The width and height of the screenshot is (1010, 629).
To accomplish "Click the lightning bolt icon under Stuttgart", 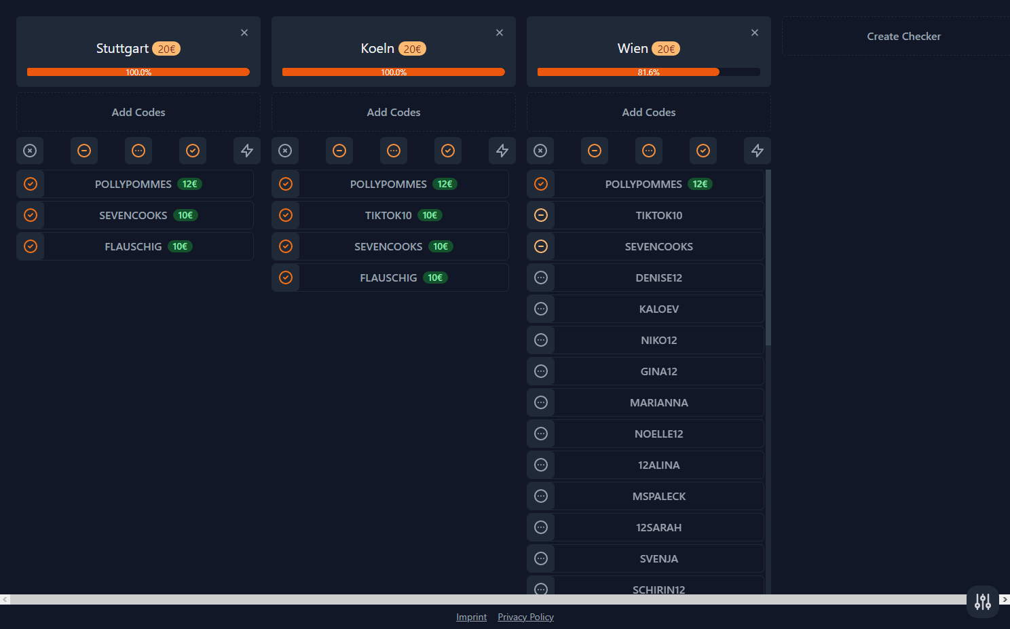I will point(247,151).
